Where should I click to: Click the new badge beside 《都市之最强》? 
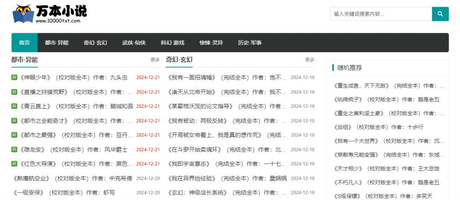[x=14, y=135]
